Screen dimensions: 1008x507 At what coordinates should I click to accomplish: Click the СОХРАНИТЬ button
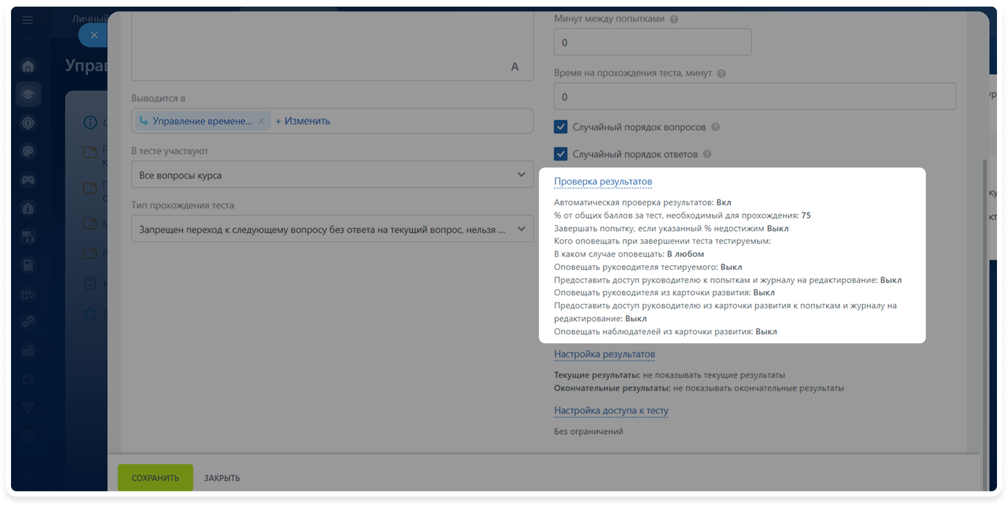pos(155,477)
